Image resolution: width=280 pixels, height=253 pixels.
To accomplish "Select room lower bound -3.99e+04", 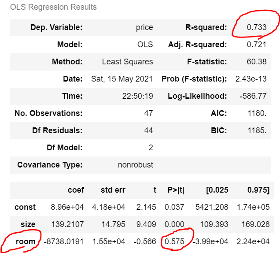I will point(211,242).
